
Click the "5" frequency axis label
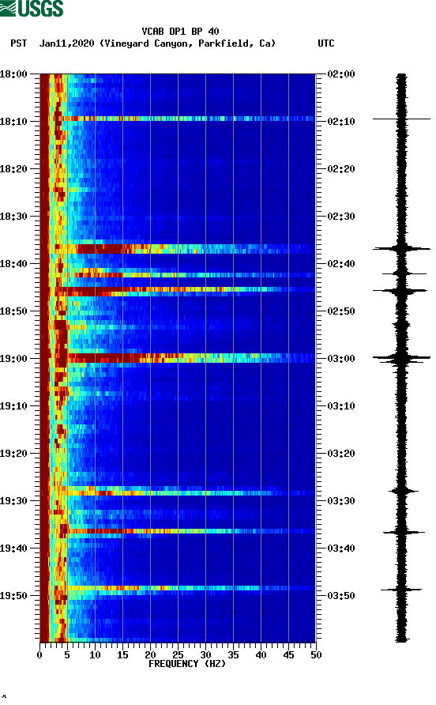(x=67, y=655)
